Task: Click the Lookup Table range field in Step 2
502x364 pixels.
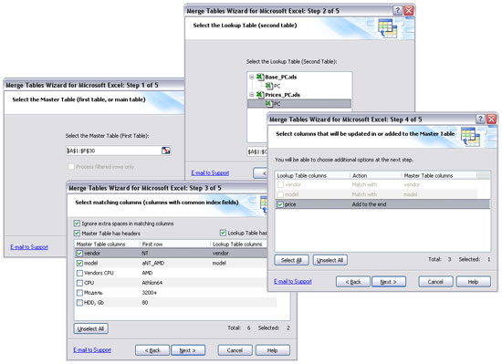Action: click(257, 151)
